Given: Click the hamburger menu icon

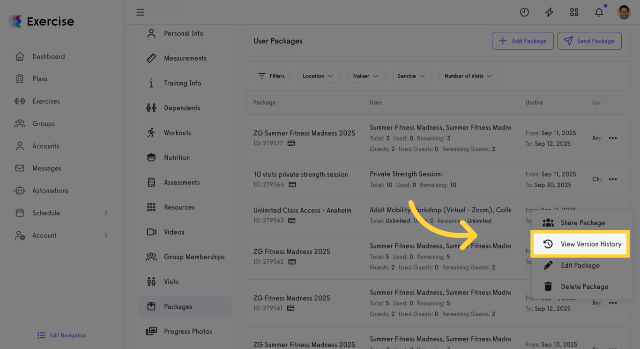Looking at the screenshot, I should tap(140, 12).
